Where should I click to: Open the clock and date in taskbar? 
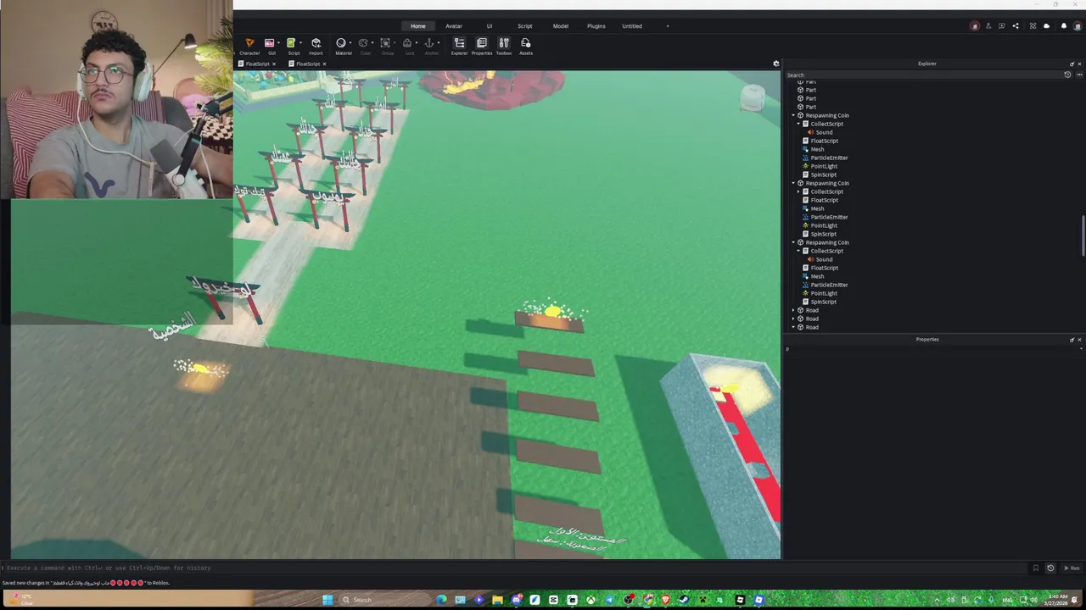click(1057, 600)
